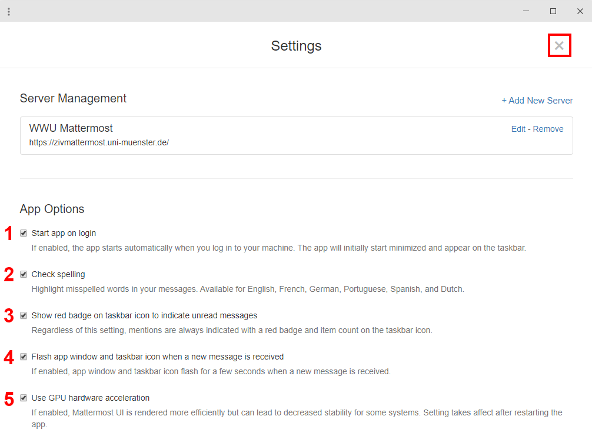Click the 'Start app on login' label text
Screen dimensions: 592x436
(x=64, y=233)
